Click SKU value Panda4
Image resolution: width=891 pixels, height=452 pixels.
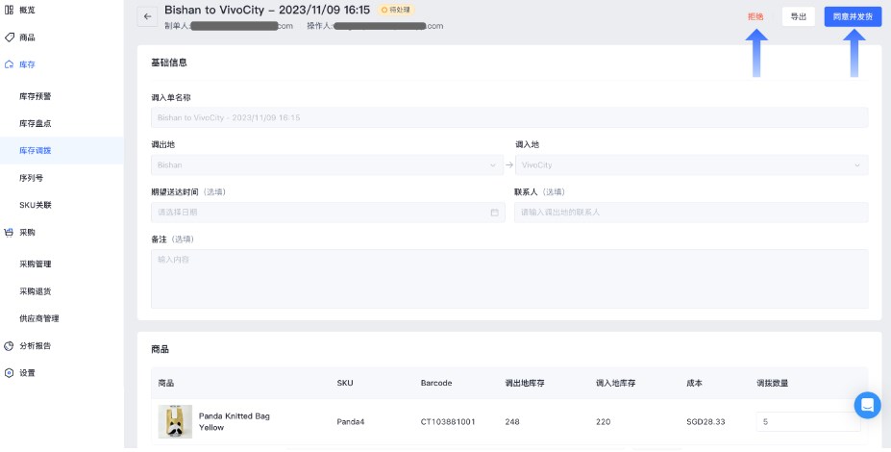(350, 422)
